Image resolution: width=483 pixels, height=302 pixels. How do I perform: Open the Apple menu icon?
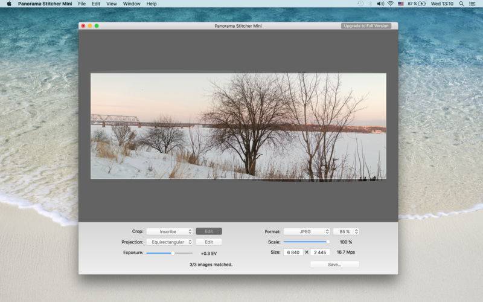pyautogui.click(x=9, y=4)
